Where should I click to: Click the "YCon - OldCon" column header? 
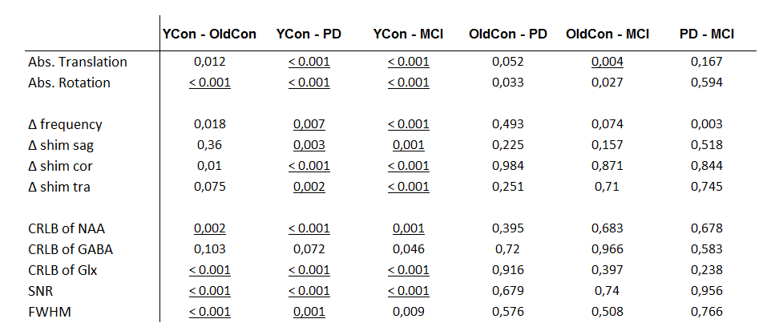click(x=209, y=34)
